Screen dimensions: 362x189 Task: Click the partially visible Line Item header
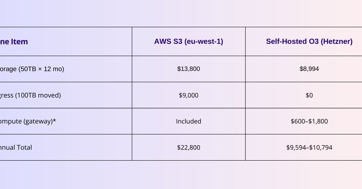pyautogui.click(x=14, y=41)
